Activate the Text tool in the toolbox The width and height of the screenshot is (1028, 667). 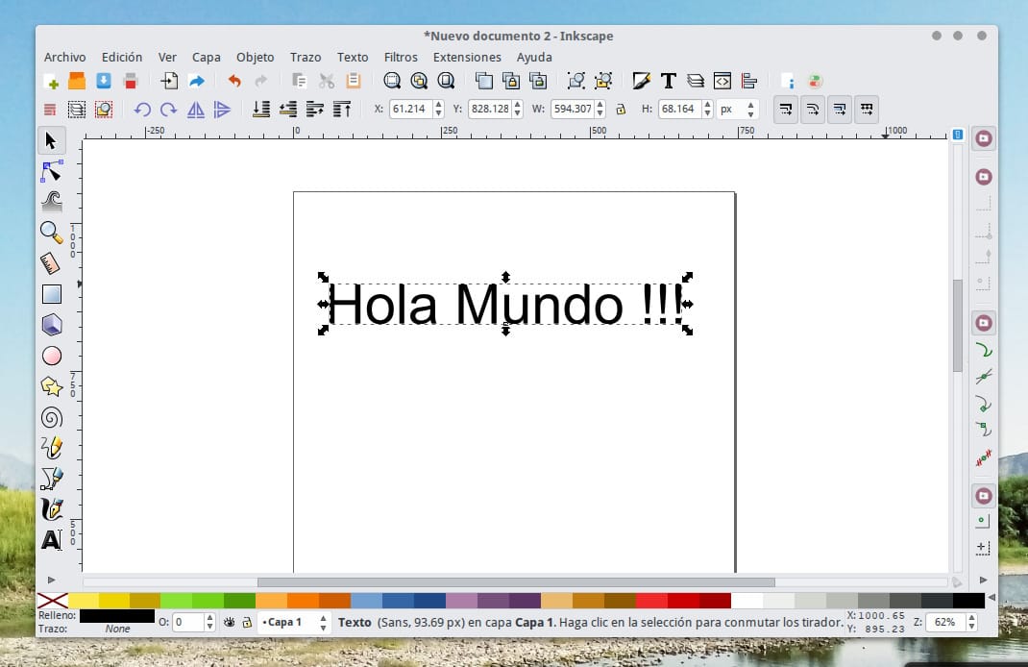50,539
